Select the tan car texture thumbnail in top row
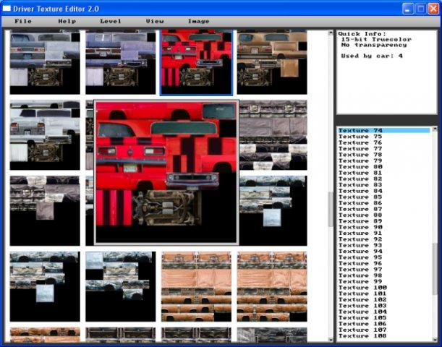 click(x=272, y=62)
